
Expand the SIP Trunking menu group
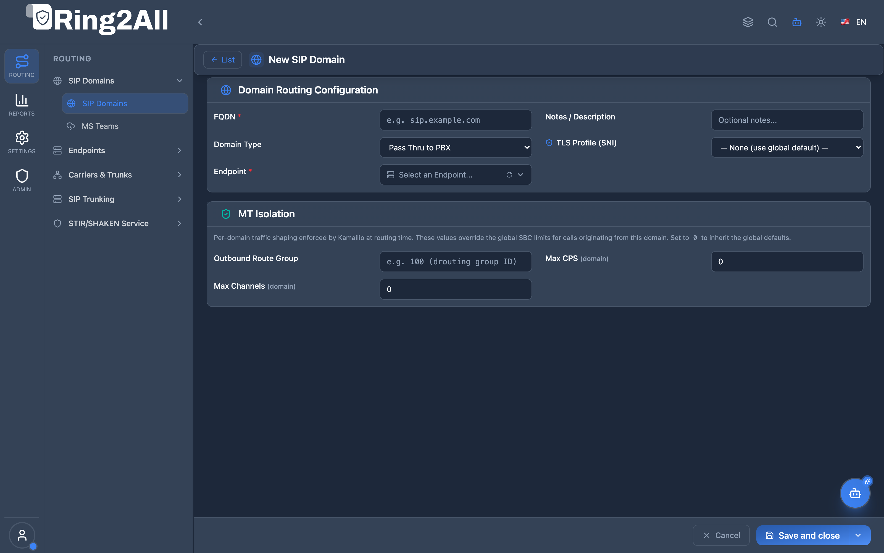(x=118, y=199)
